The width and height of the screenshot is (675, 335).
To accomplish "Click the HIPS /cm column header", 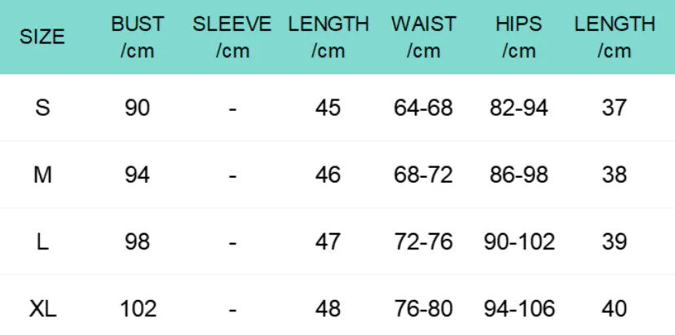I will click(x=518, y=37).
